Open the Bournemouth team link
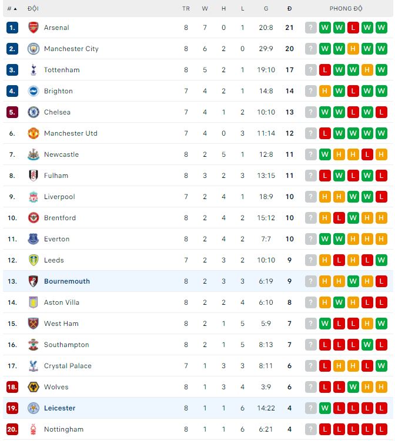395x441 pixels. pos(66,281)
